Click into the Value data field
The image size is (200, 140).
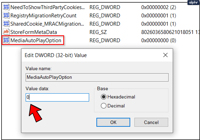pos(57,97)
